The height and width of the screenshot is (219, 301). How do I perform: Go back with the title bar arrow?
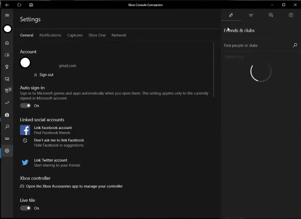(x=7, y=5)
